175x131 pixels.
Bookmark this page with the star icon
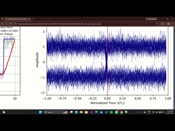[x=156, y=24]
